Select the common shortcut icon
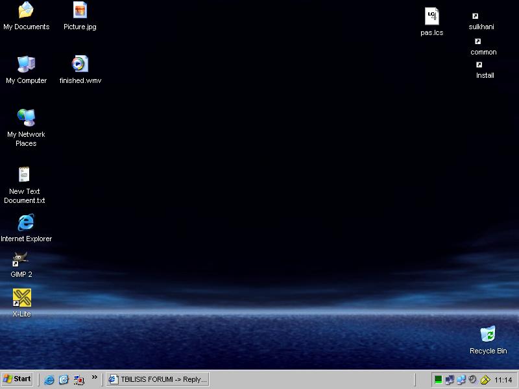The width and height of the screenshot is (519, 389). 477,41
